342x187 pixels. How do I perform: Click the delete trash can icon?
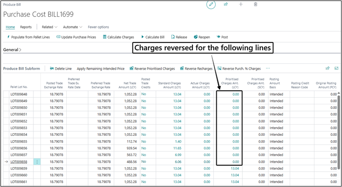click(x=255, y=4)
